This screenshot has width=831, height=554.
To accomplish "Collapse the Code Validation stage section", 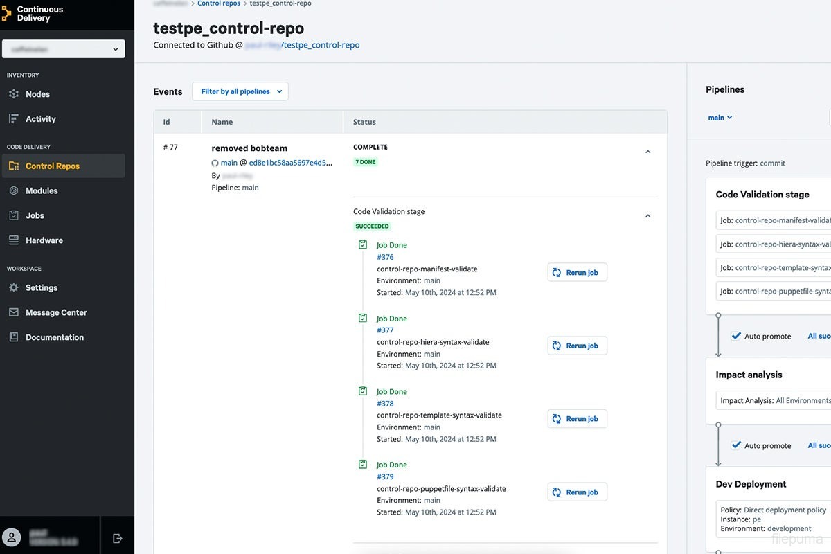I will coord(647,216).
